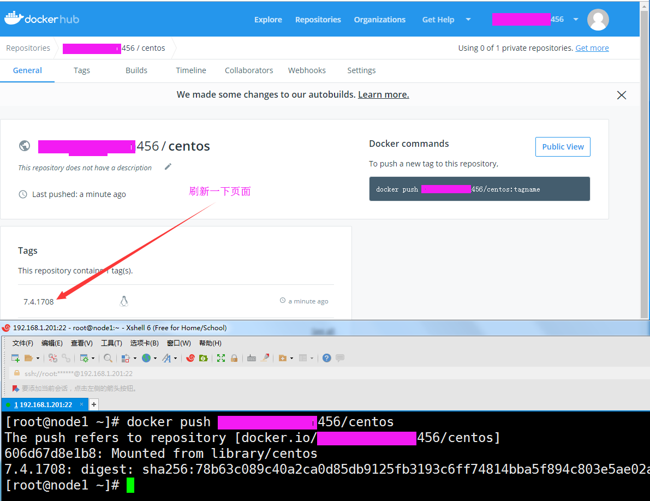Click the Public View button
Viewport: 650px width, 501px height.
tap(563, 147)
